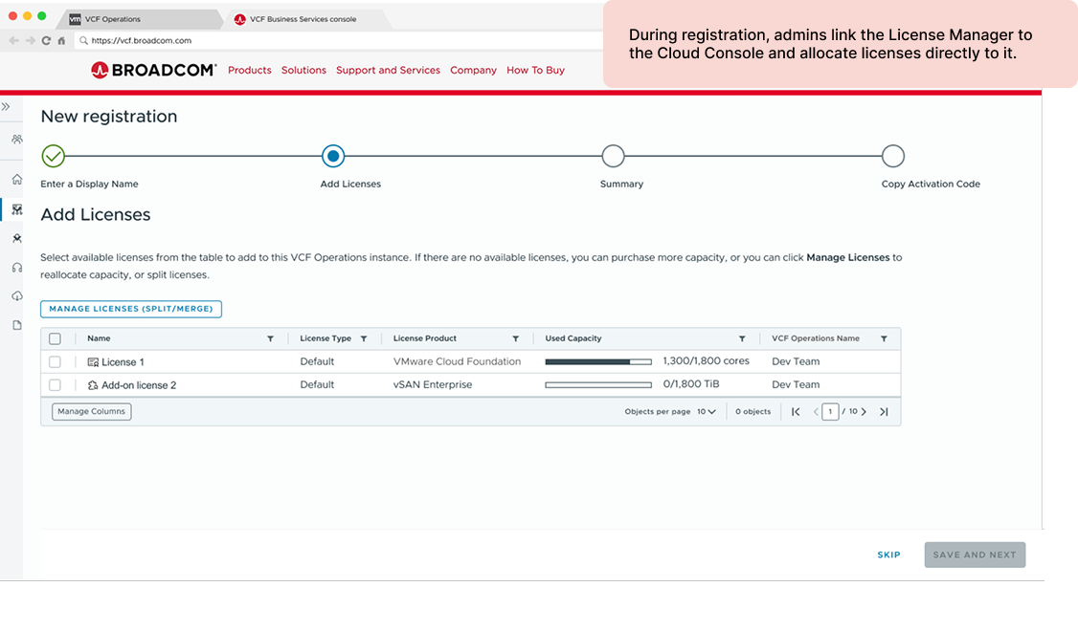The image size is (1078, 630).
Task: Select the highlighted licensing sidebar icon
Action: (17, 209)
